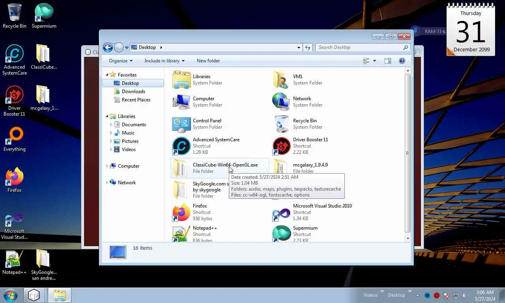Open address bar previous locations dropdown
Screen dimensions: 505x303
[299, 47]
